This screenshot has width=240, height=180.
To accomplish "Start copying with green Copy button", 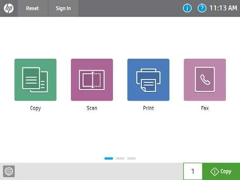I will [221, 171].
